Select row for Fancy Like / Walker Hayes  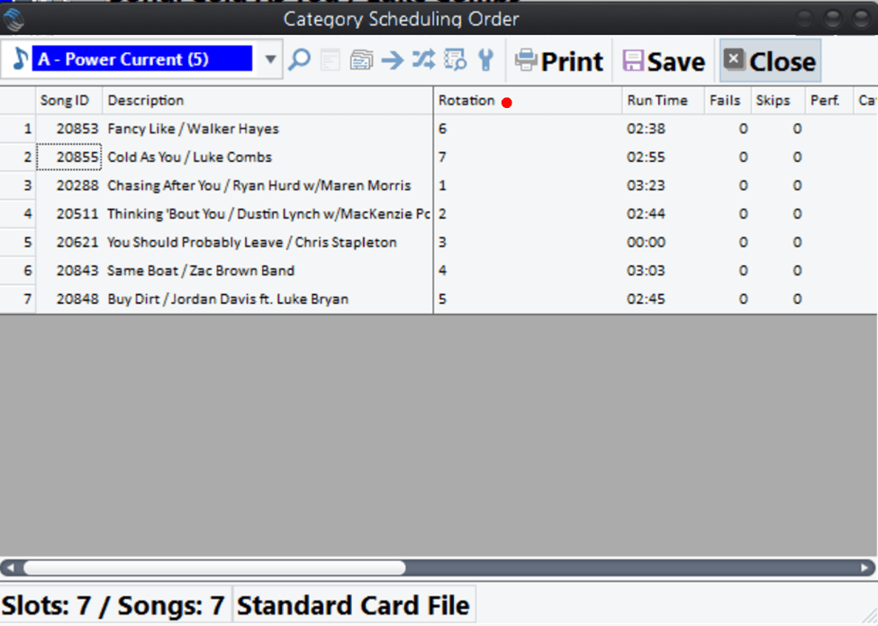[193, 129]
